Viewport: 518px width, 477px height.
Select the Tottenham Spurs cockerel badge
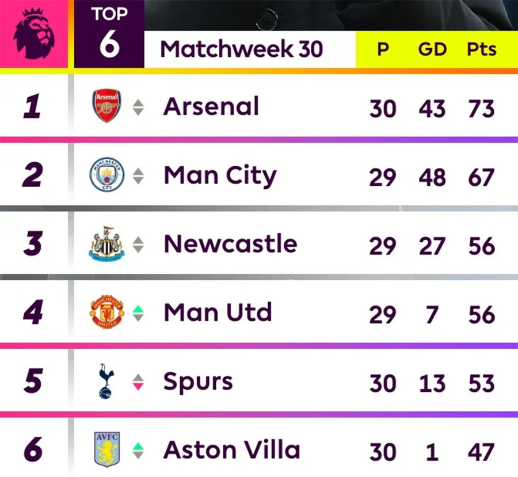click(106, 381)
